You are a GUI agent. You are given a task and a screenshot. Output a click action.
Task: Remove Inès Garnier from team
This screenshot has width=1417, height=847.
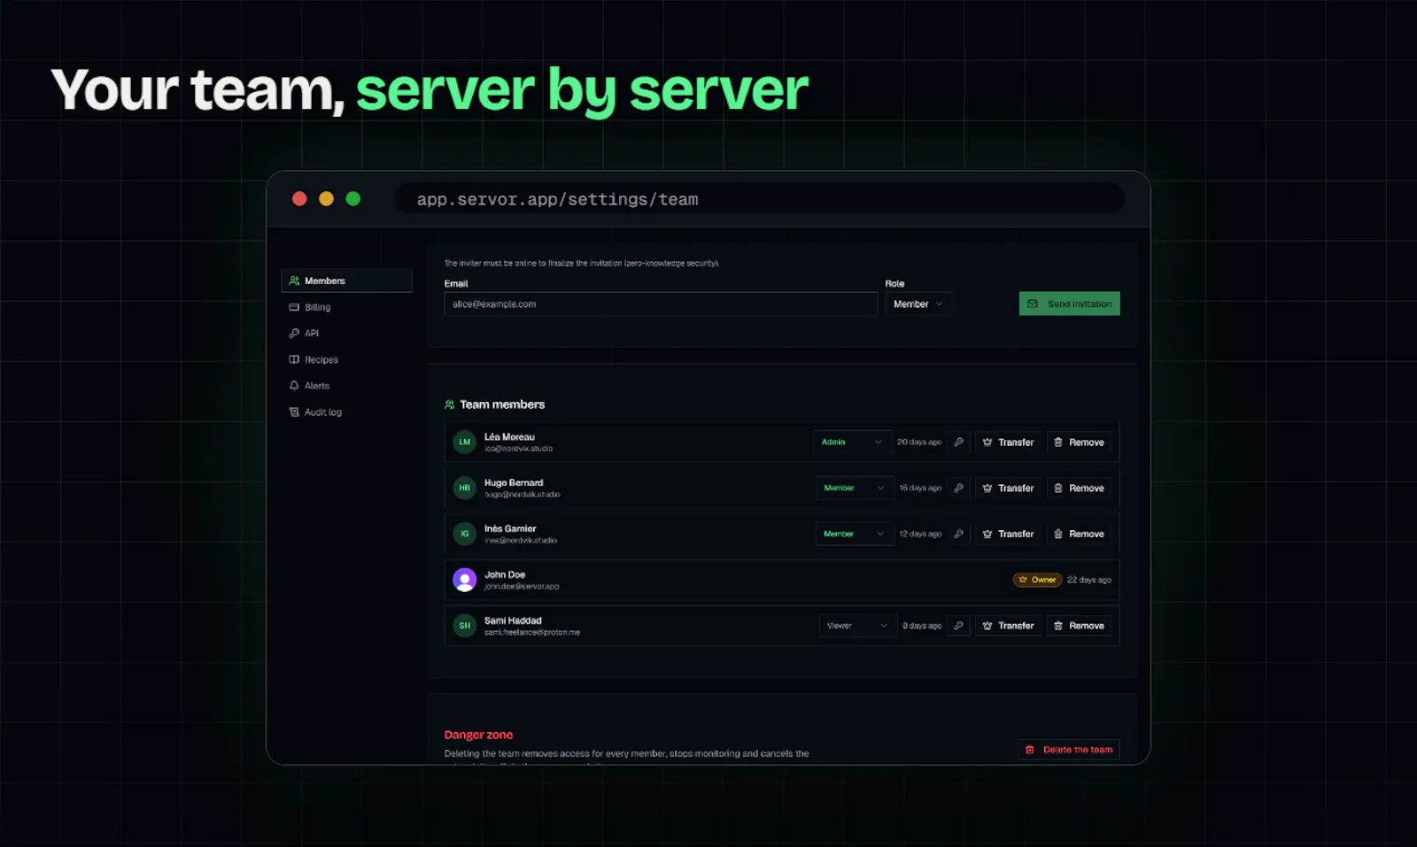point(1079,534)
